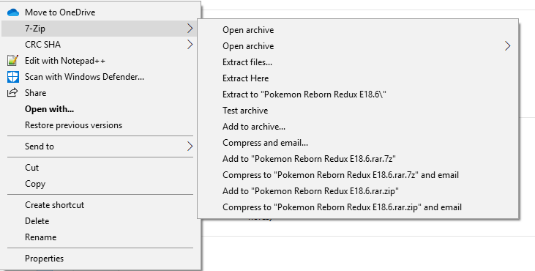Click the OneDrive cloud icon
The image size is (535, 271).
(13, 12)
